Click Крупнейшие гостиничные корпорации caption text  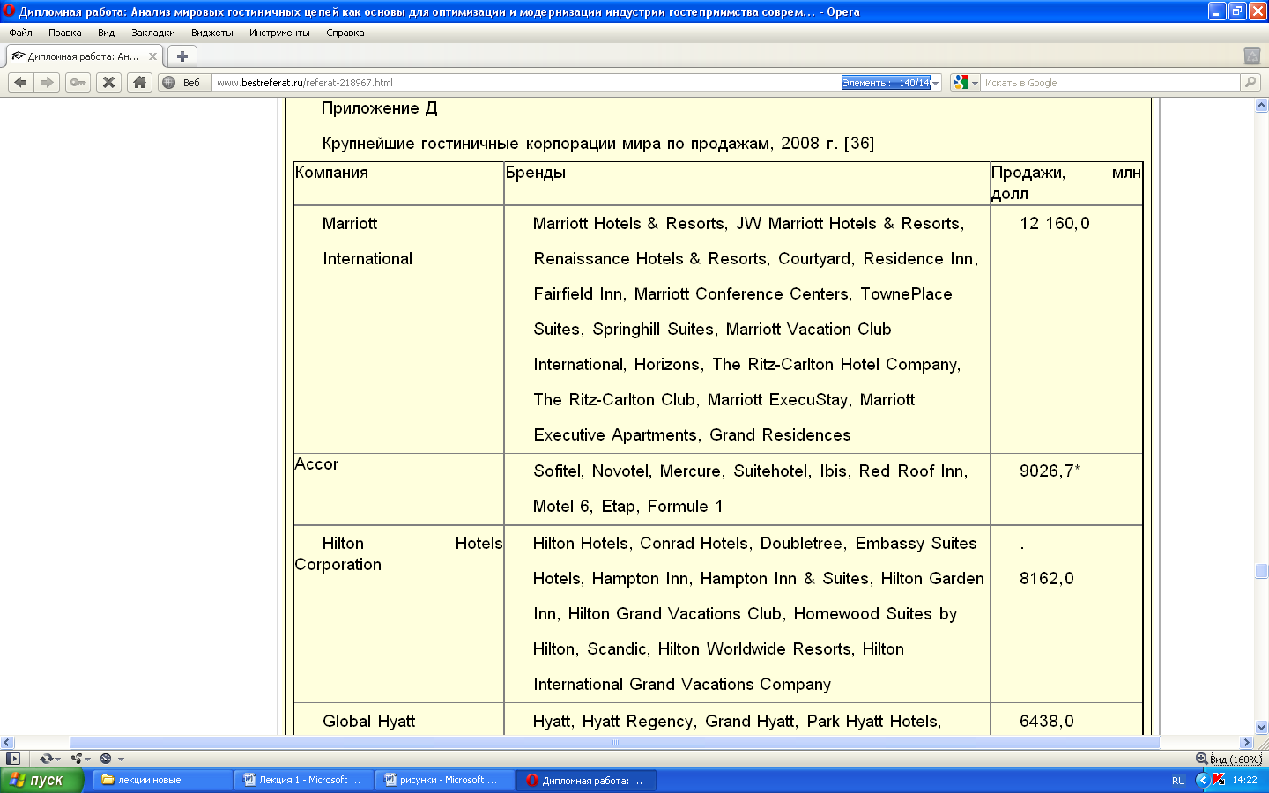pyautogui.click(x=597, y=144)
